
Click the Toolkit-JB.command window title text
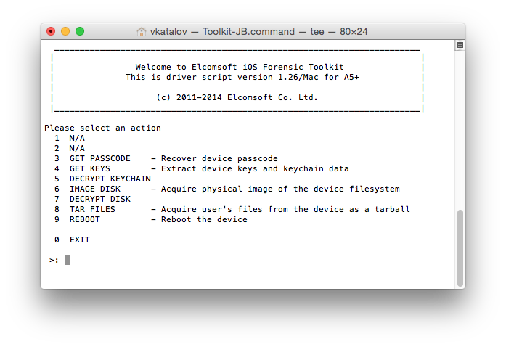point(249,32)
